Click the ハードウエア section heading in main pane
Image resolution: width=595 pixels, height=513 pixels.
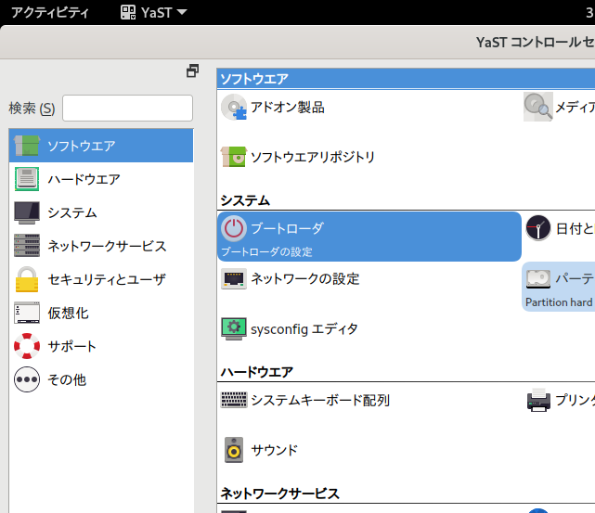click(x=257, y=372)
